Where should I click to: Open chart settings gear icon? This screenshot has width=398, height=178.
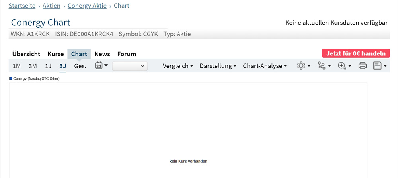point(301,66)
